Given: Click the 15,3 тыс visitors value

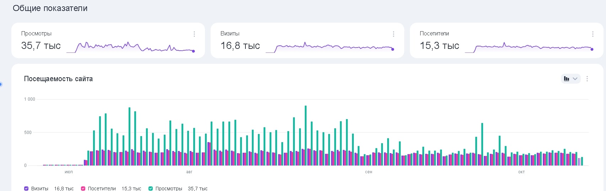Looking at the screenshot, I should click(x=439, y=46).
